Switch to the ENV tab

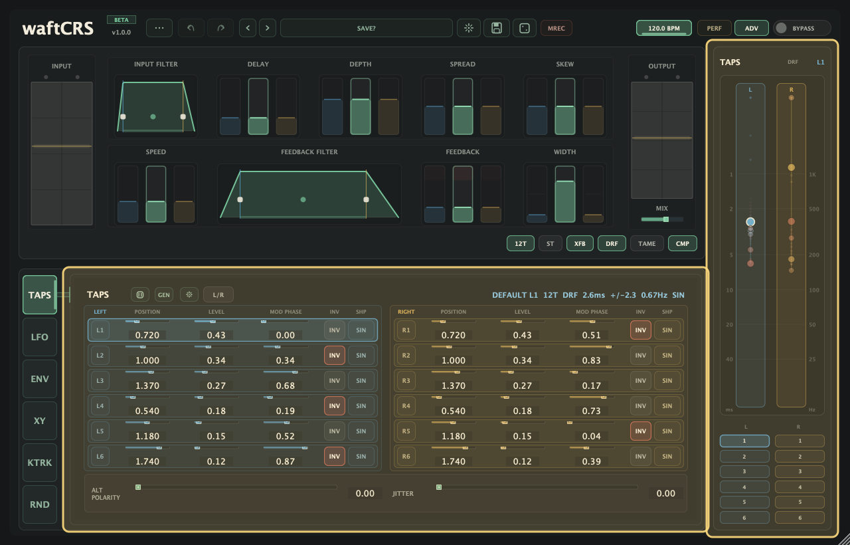coord(40,379)
